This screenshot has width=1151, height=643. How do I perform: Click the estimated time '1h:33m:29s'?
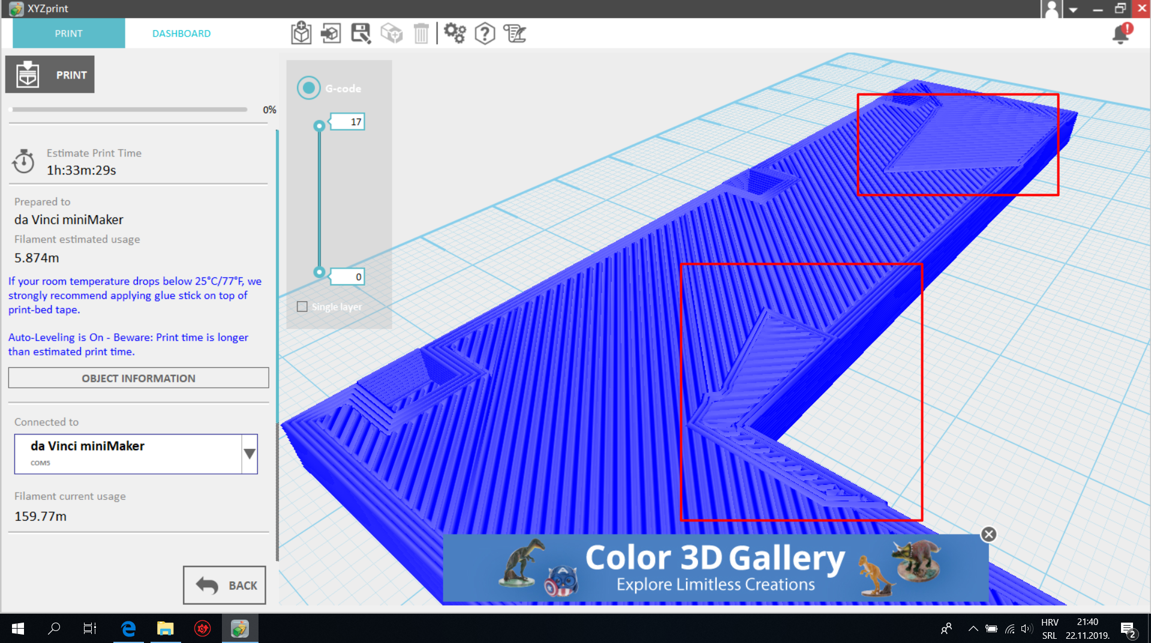tap(82, 170)
